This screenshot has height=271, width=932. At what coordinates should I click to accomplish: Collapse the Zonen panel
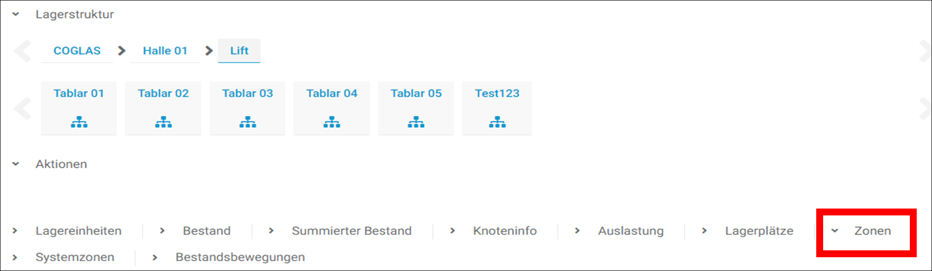click(x=835, y=231)
